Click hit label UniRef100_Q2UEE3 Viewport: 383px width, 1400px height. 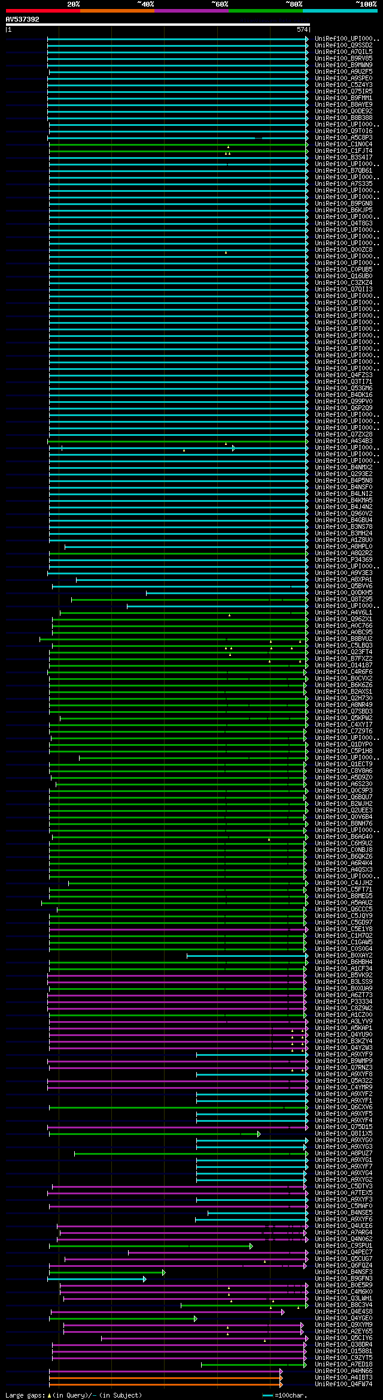(344, 810)
